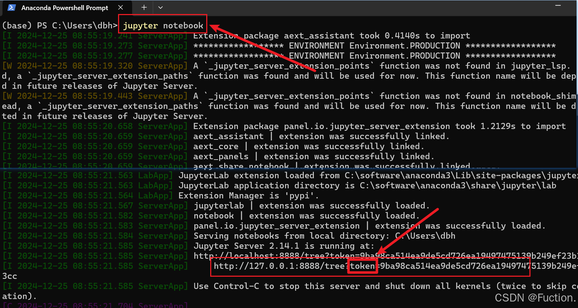Click 'notebook | extension was successfully loaded.'
The width and height of the screenshot is (578, 308).
pyautogui.click(x=307, y=216)
